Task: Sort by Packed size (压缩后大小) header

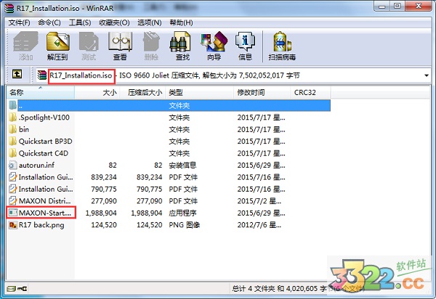Action: pos(142,92)
